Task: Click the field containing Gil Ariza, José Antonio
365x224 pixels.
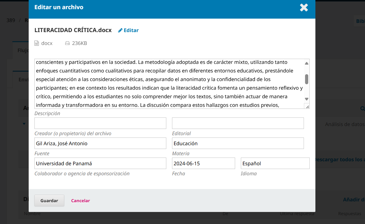Action: (x=100, y=143)
